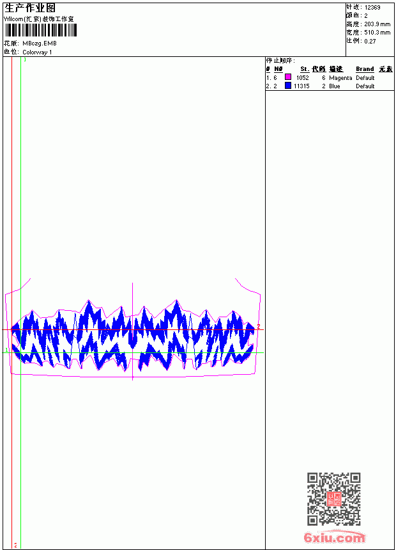Click the blue embroidery zigzag design
The width and height of the screenshot is (396, 550).
133,335
